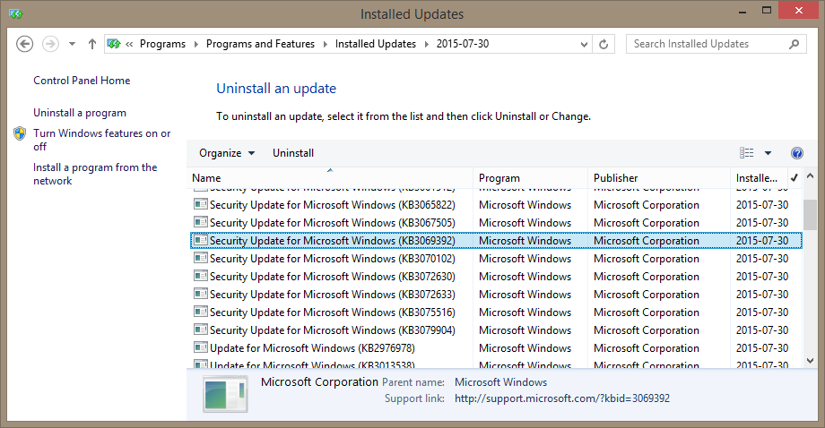Click the update icon beside KB2976978
Image resolution: width=825 pixels, height=428 pixels.
(201, 347)
